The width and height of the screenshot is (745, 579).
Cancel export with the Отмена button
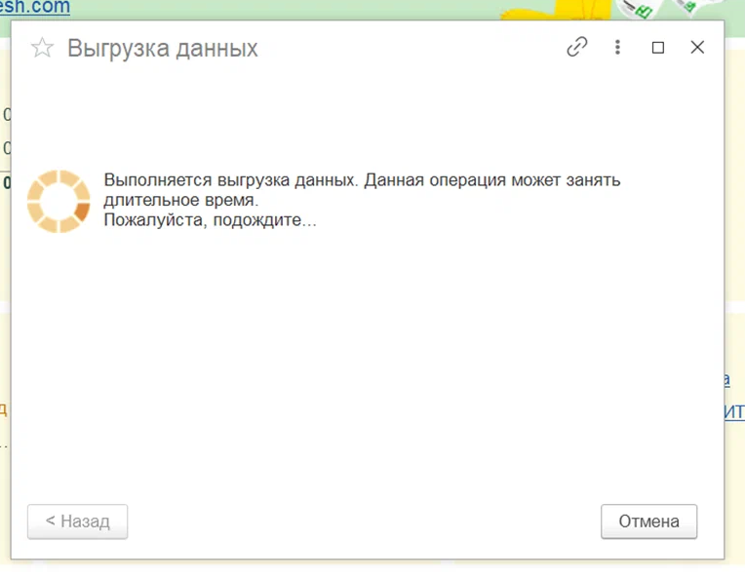tap(648, 521)
